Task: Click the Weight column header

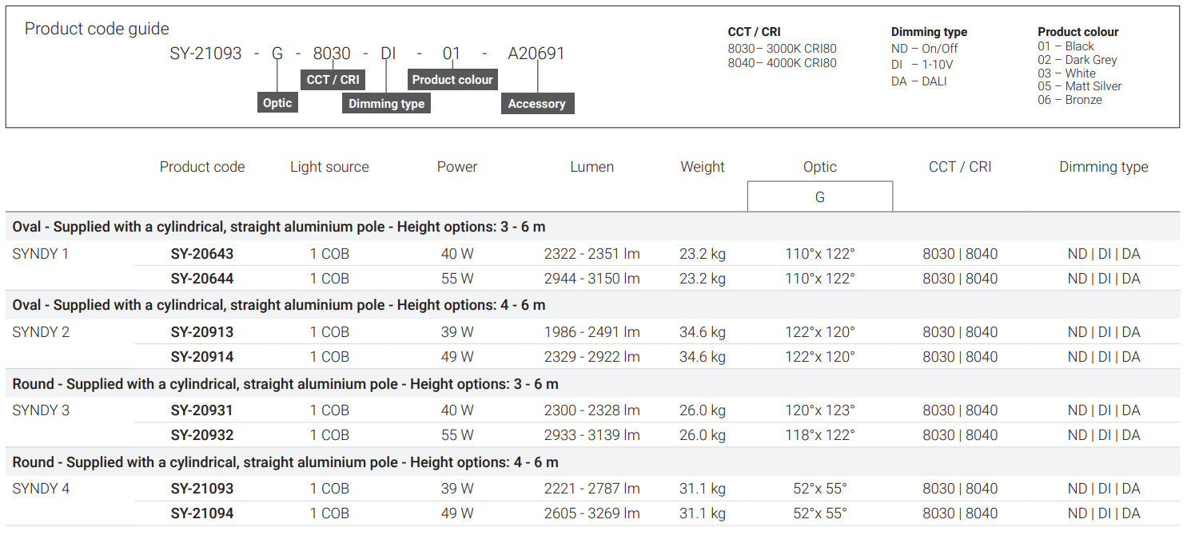Action: [702, 167]
